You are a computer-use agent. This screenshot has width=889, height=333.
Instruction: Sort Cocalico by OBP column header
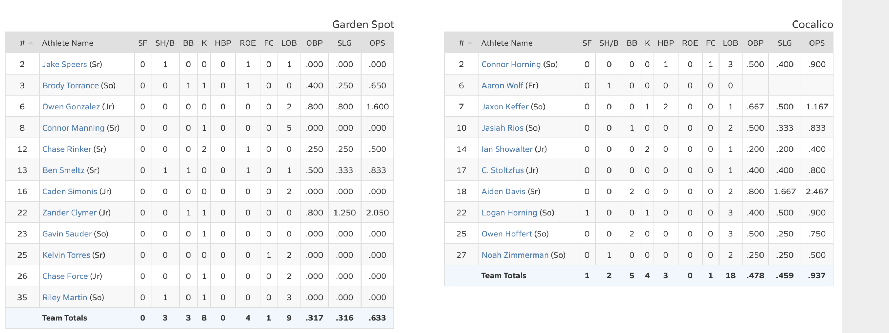click(x=755, y=43)
